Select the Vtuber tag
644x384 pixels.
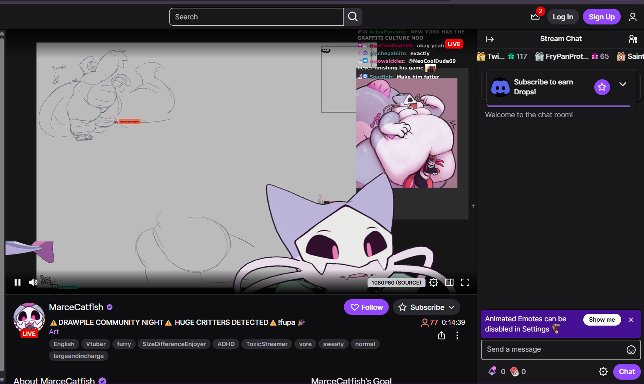pos(96,344)
